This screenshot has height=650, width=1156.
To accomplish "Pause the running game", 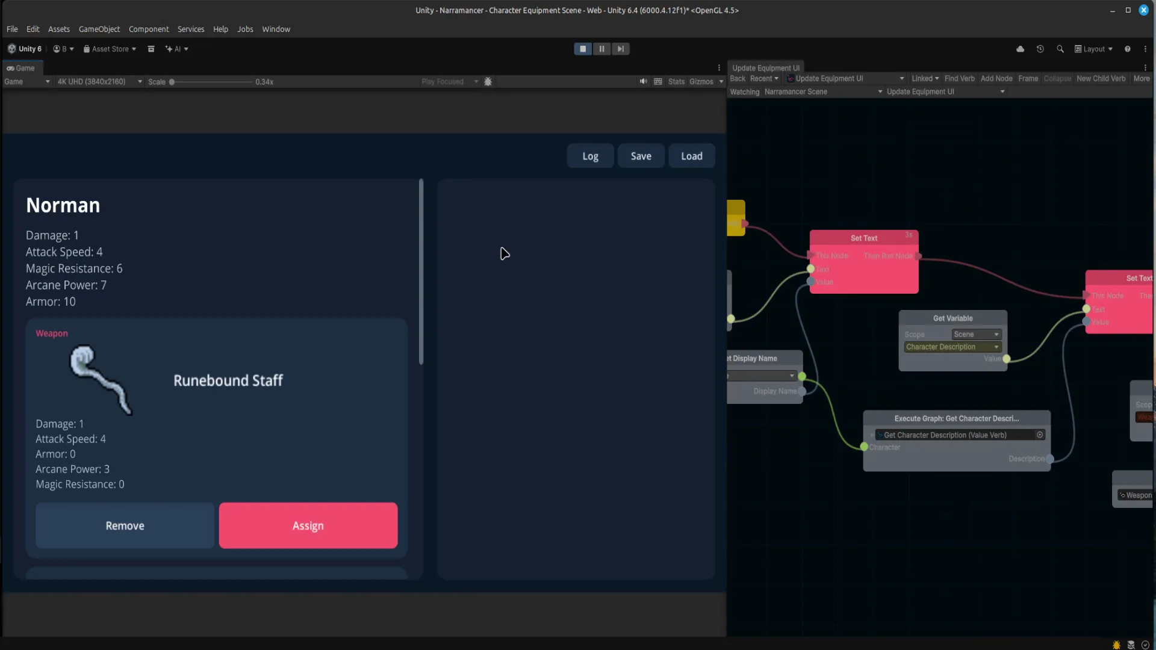I will tap(601, 49).
